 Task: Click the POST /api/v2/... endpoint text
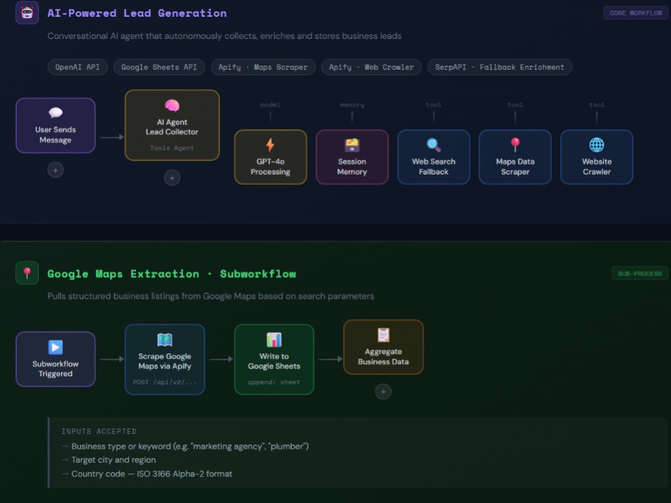[165, 382]
